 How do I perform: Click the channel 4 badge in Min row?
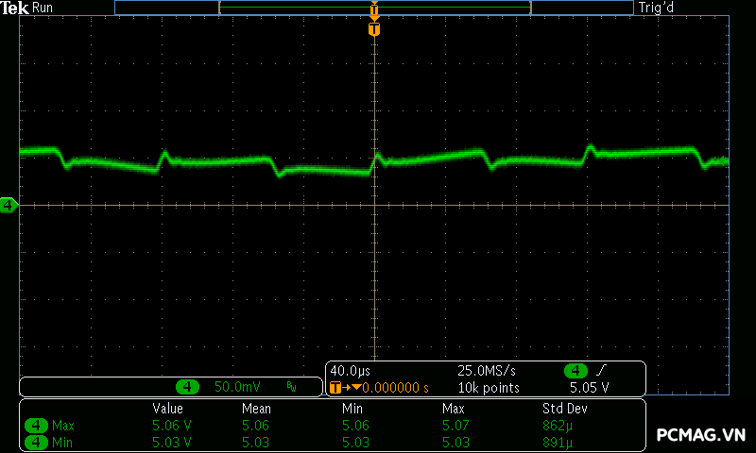pyautogui.click(x=37, y=442)
